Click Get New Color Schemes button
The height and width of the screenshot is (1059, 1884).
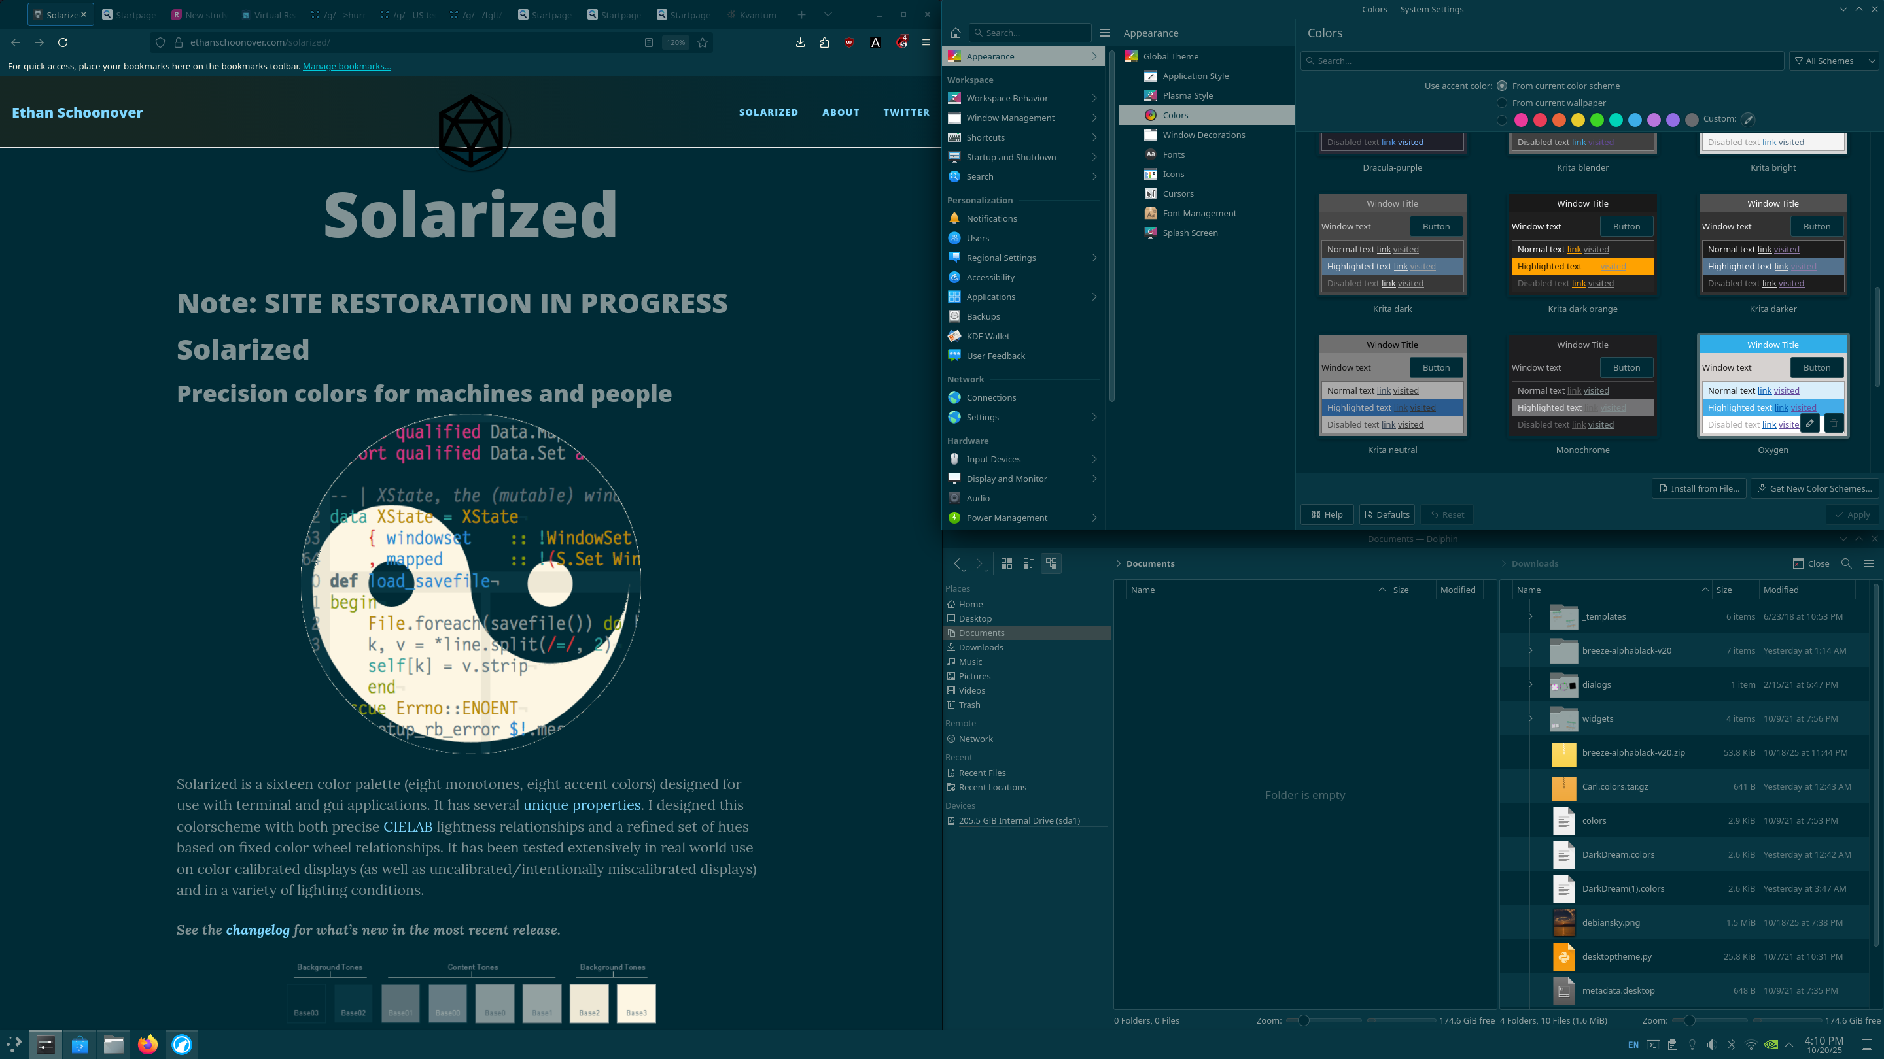tap(1814, 488)
